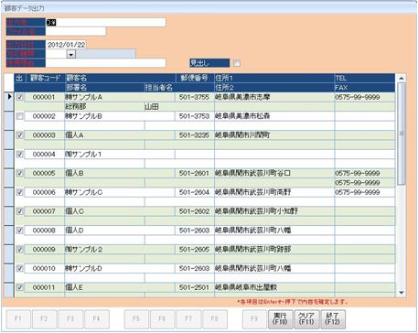The height and width of the screenshot is (333, 418).
Task: Click the vertical scrollbar thumb of the grid
Action: pos(402,134)
